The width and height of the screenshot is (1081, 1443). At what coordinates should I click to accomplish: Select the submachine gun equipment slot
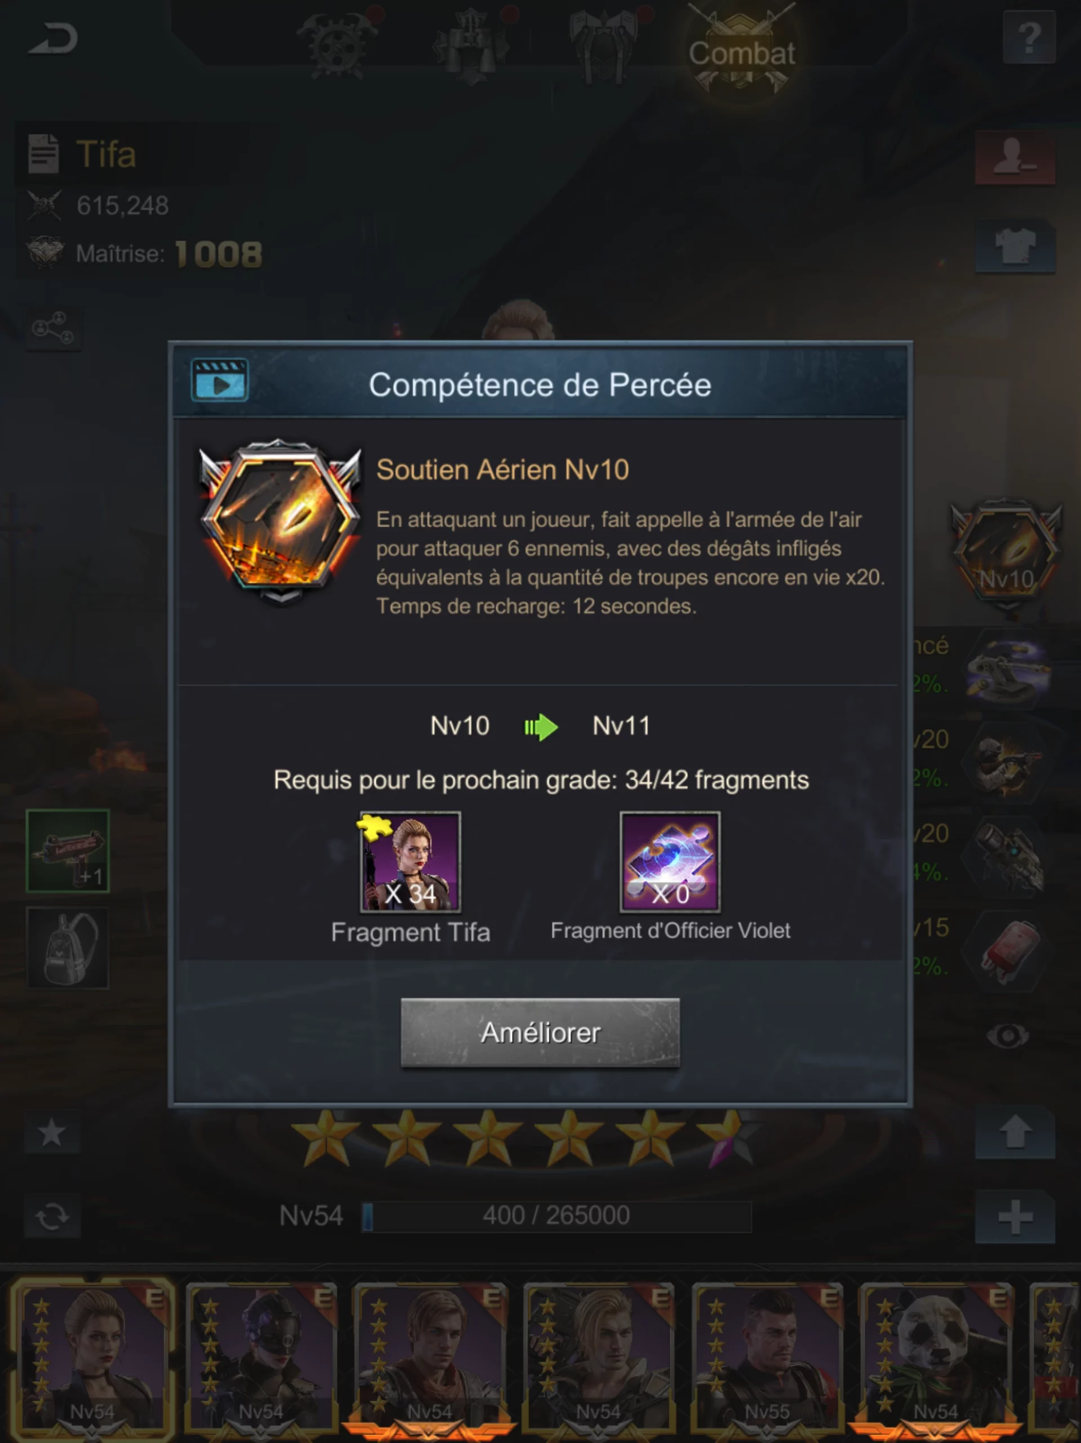[68, 851]
